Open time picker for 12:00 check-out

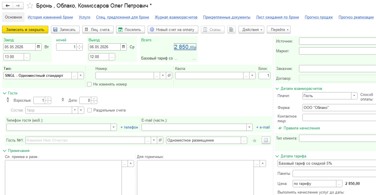112,57
